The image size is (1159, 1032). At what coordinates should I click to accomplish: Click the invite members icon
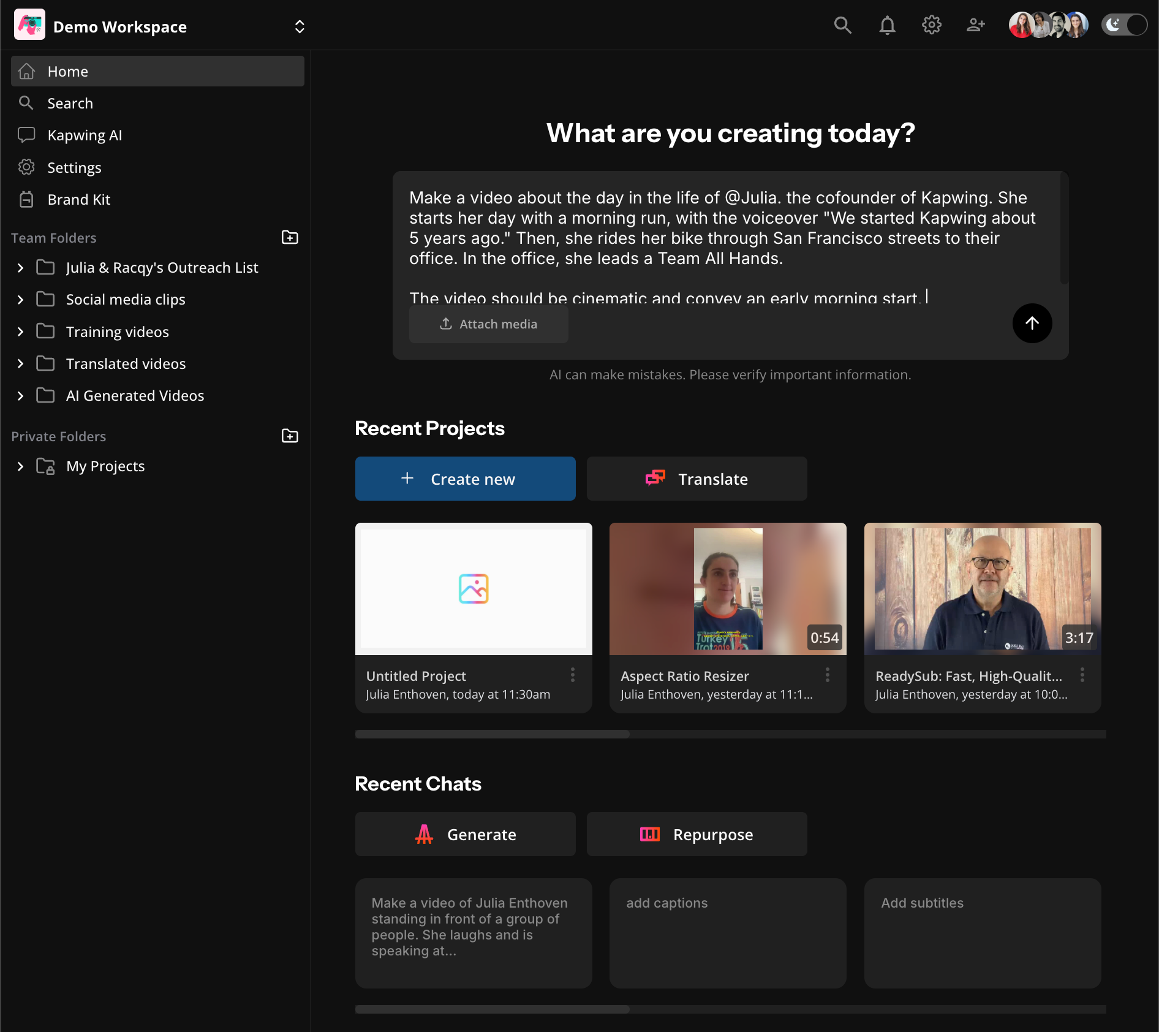click(x=975, y=25)
